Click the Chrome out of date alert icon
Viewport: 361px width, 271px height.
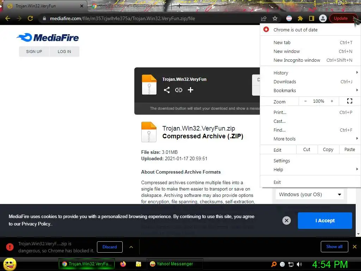pyautogui.click(x=266, y=30)
